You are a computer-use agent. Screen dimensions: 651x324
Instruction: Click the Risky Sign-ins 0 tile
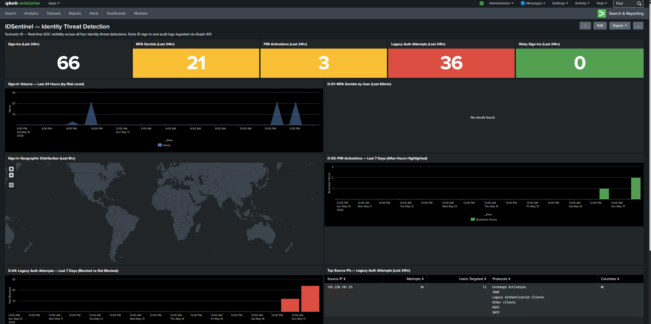(580, 63)
